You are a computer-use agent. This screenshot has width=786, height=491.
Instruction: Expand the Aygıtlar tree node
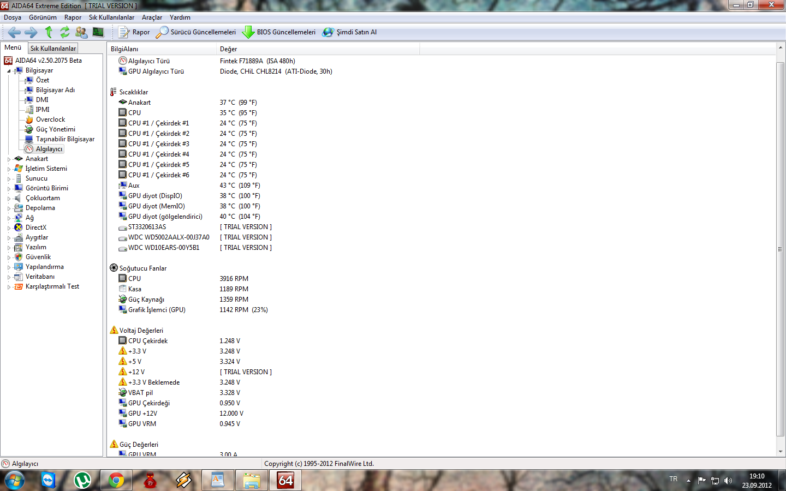[x=9, y=238]
